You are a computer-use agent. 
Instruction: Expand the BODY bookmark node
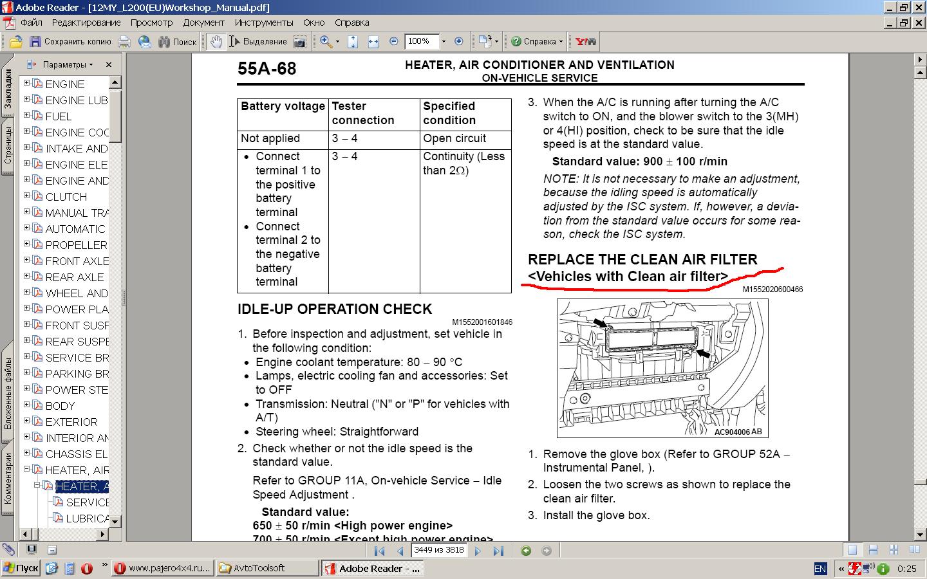pyautogui.click(x=27, y=405)
